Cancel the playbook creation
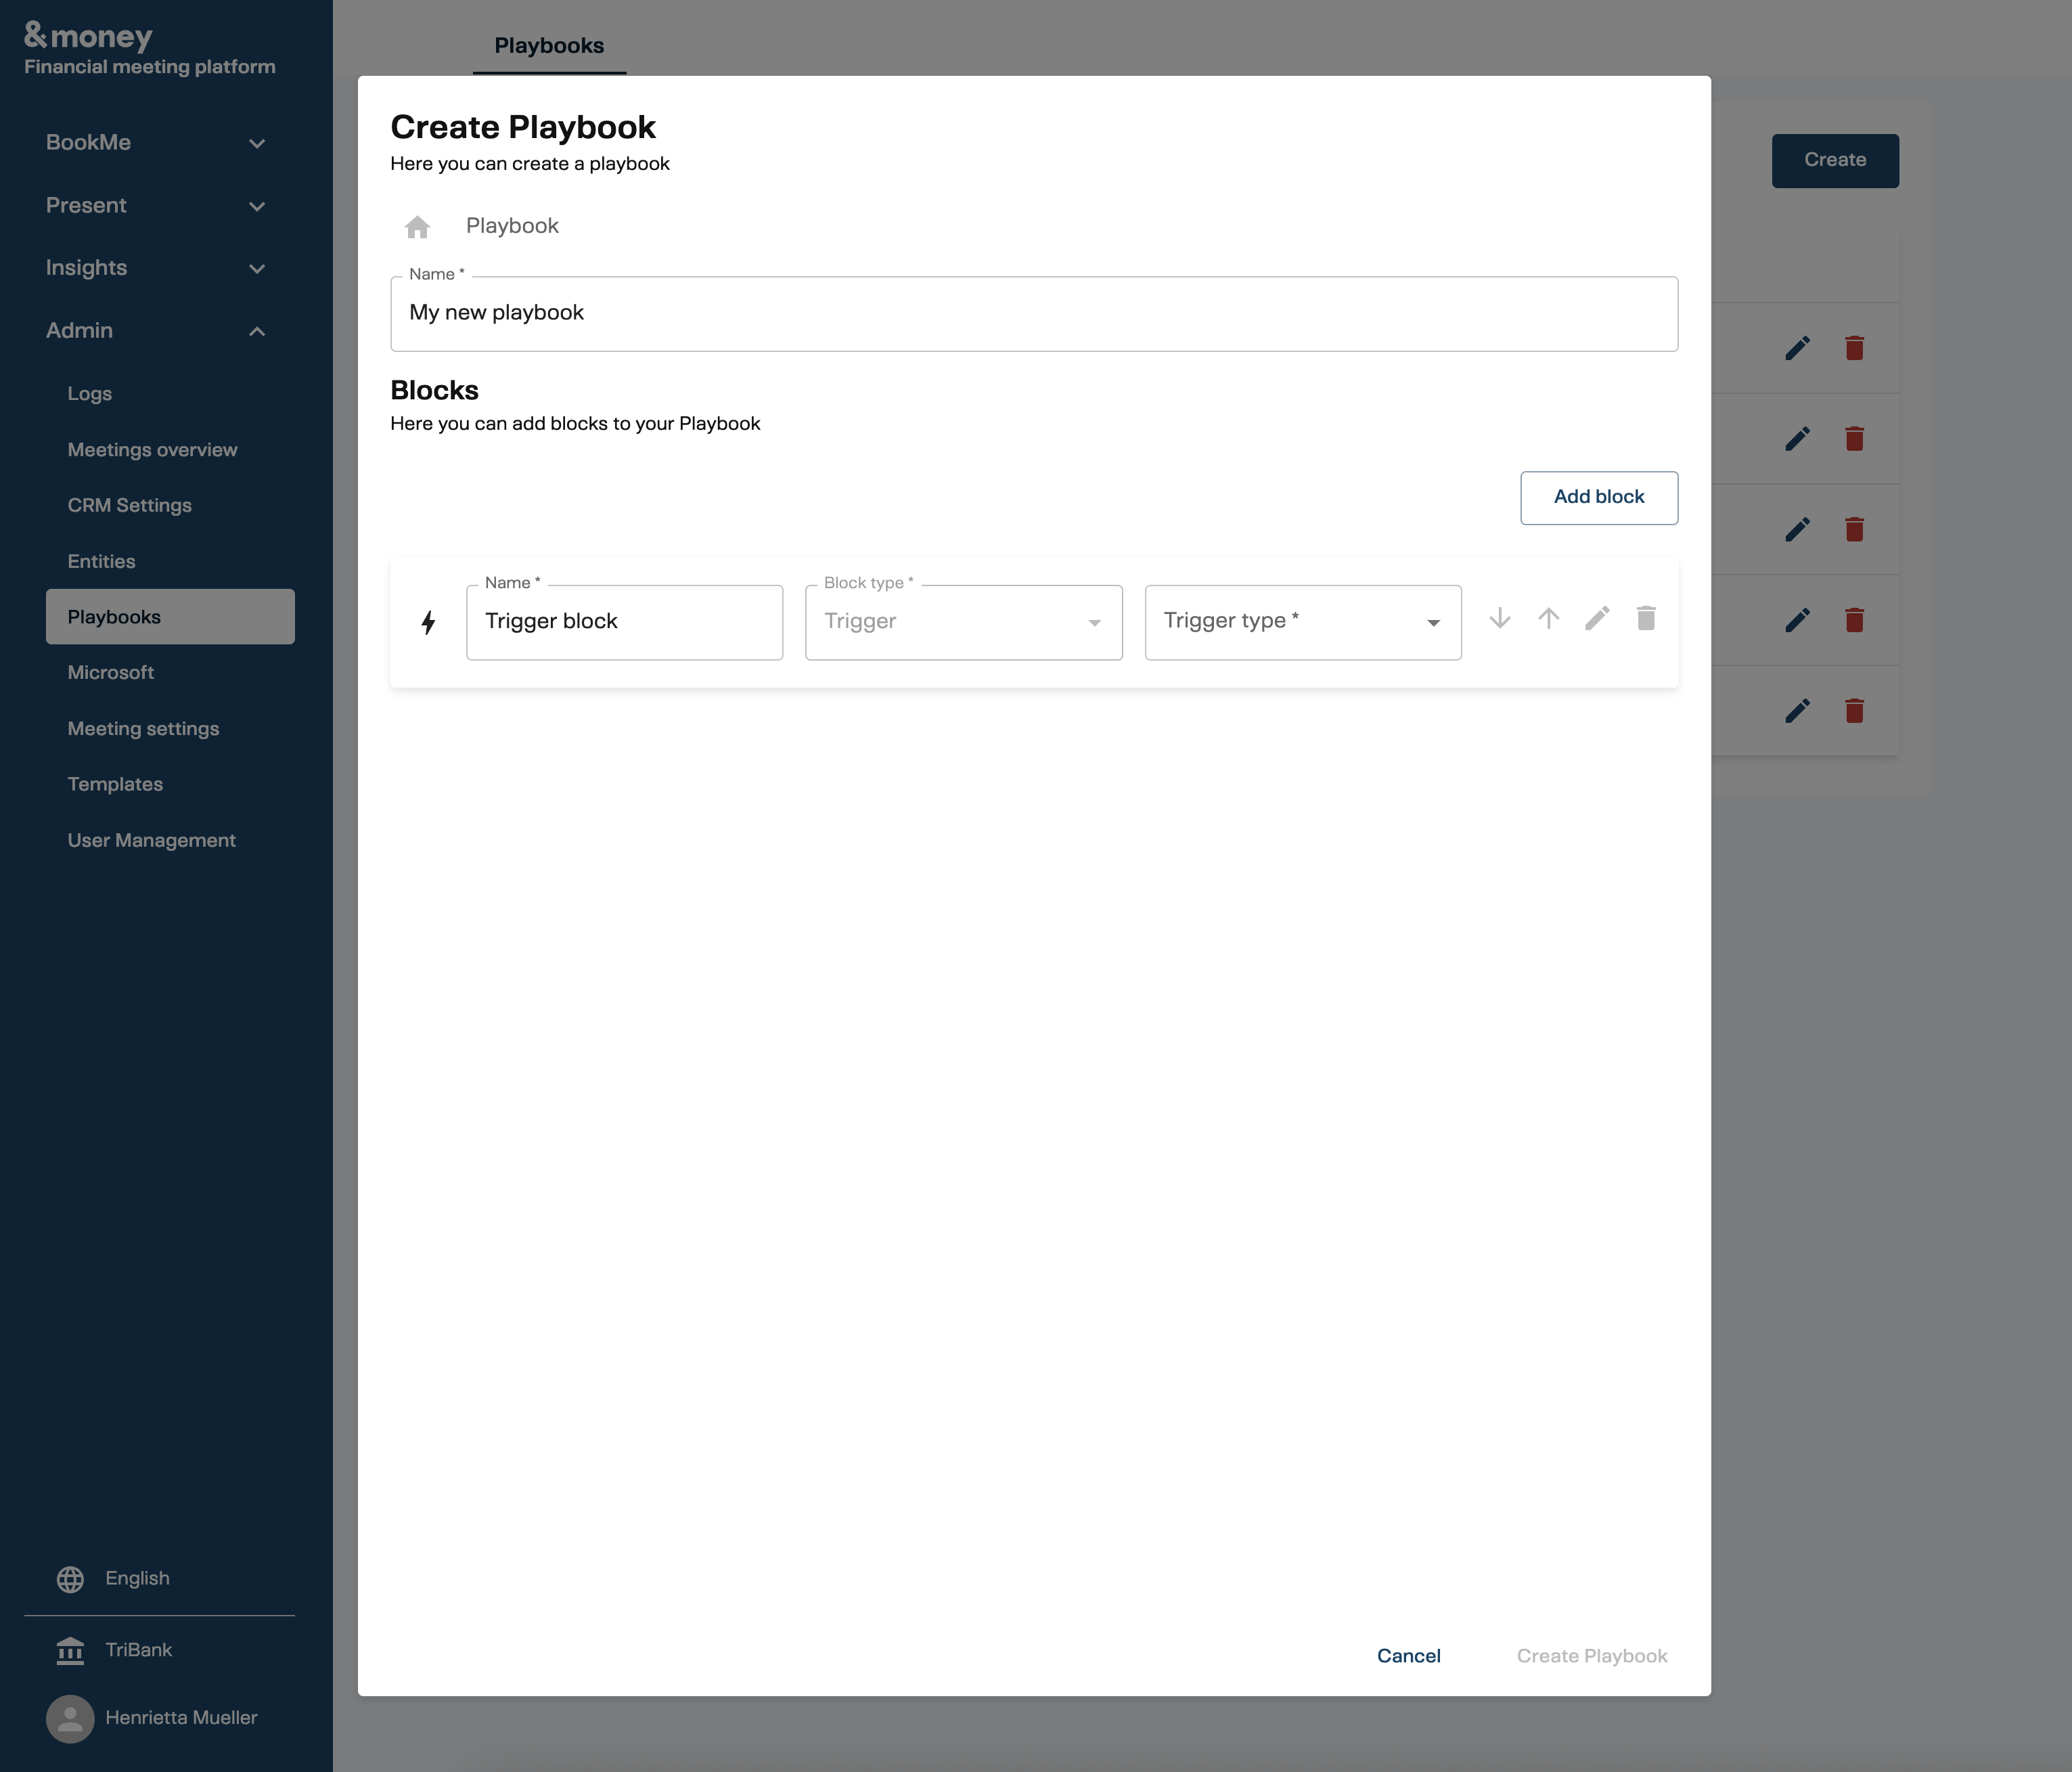The image size is (2072, 1772). coord(1409,1655)
